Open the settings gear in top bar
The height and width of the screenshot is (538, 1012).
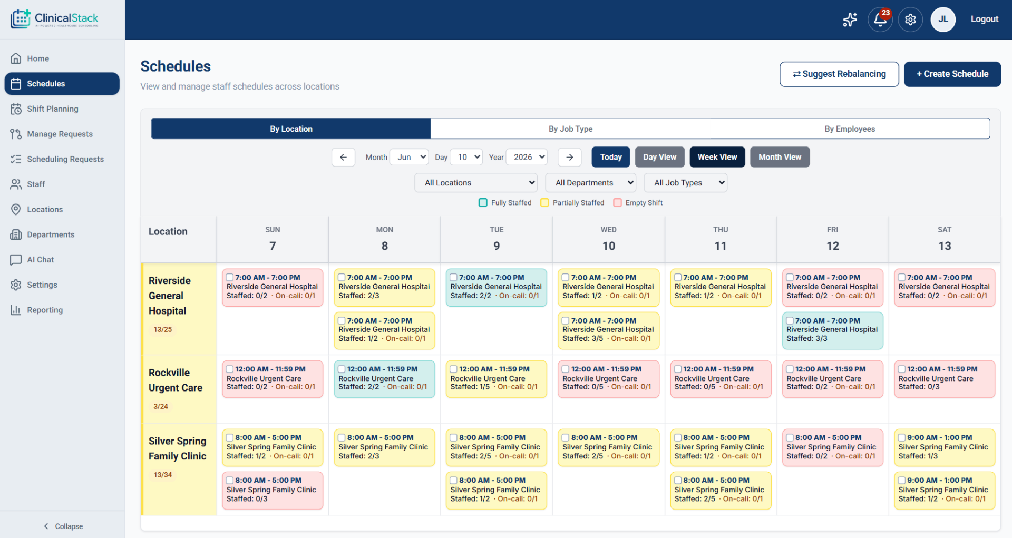(910, 19)
